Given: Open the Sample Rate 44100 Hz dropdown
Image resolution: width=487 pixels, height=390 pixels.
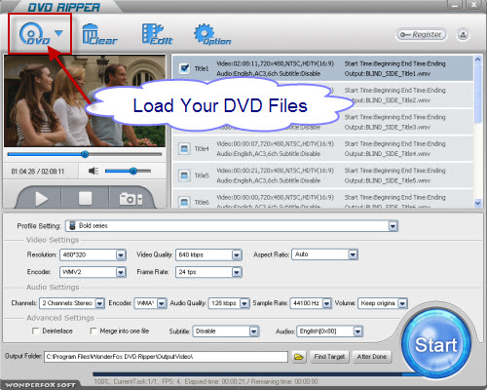Looking at the screenshot, I should [326, 303].
